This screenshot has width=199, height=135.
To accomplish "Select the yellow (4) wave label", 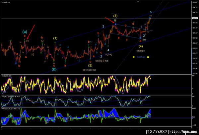I will click(x=141, y=46).
